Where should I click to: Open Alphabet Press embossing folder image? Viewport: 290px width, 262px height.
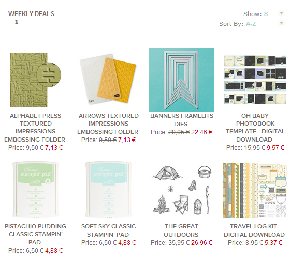(x=35, y=80)
